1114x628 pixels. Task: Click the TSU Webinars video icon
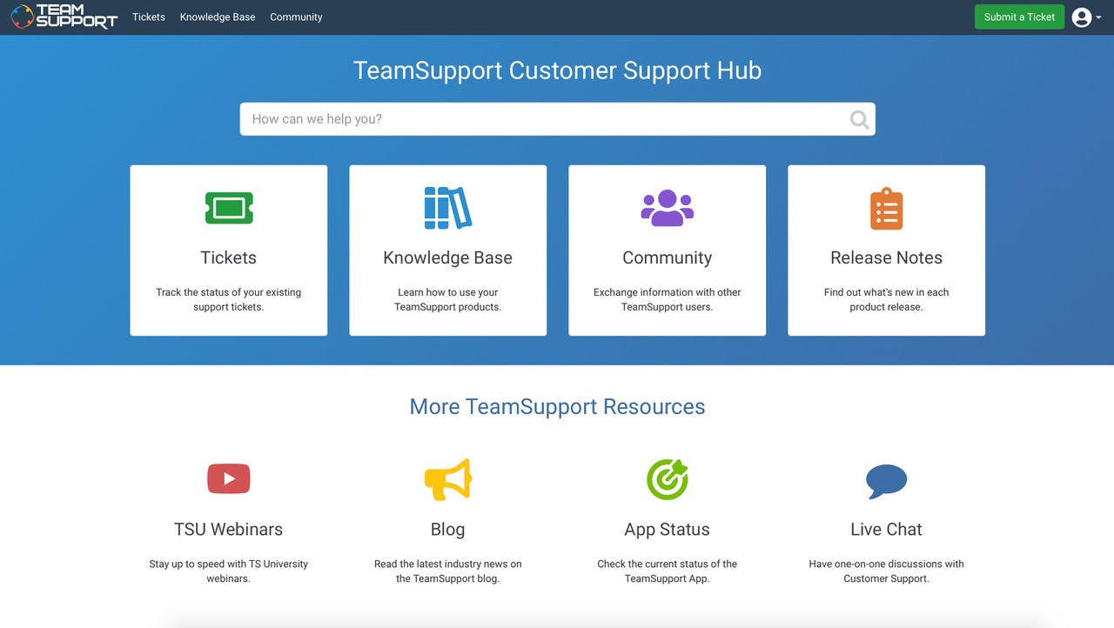click(228, 478)
